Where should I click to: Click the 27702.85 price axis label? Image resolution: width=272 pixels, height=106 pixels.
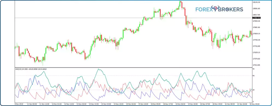pos(257,46)
